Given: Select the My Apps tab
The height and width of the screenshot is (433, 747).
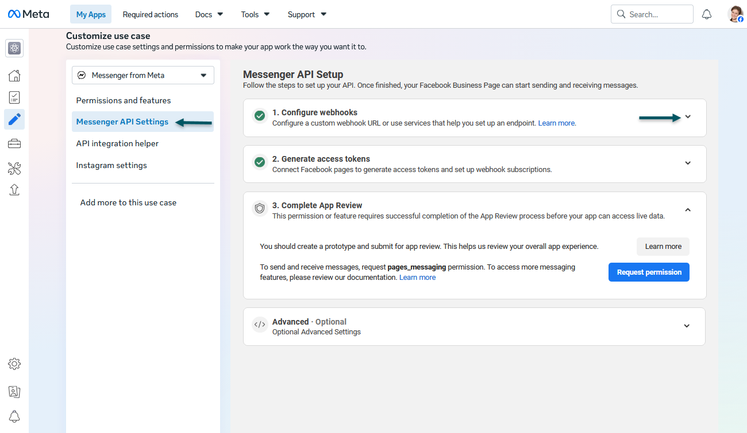Looking at the screenshot, I should pos(91,14).
